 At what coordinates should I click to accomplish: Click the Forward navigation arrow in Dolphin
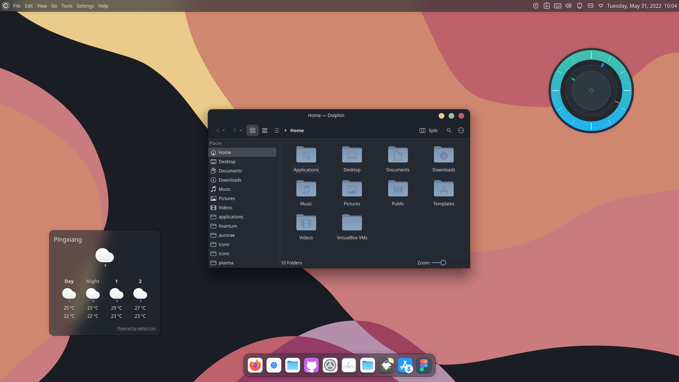(x=234, y=131)
